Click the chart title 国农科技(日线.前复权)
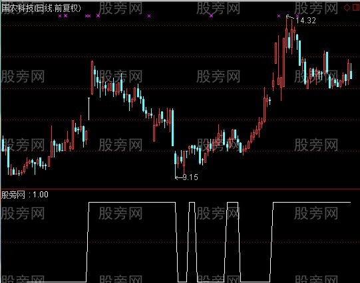This screenshot has height=283, width=360. point(41,8)
